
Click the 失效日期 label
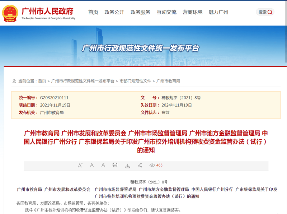point(150,105)
